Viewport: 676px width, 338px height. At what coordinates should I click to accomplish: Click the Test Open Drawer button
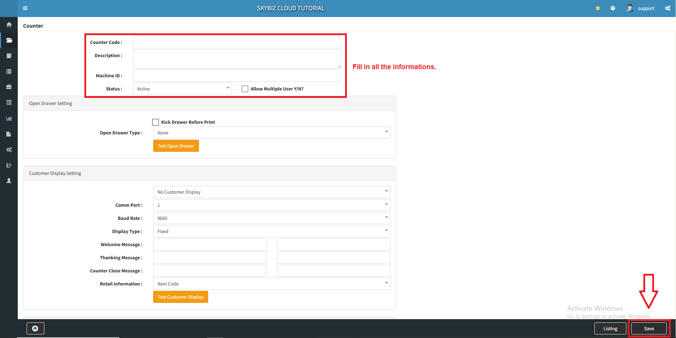click(x=176, y=146)
